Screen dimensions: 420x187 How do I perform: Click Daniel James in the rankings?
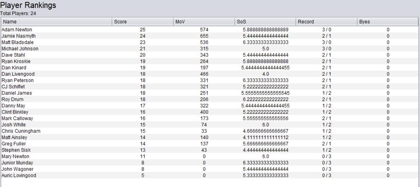coord(17,93)
